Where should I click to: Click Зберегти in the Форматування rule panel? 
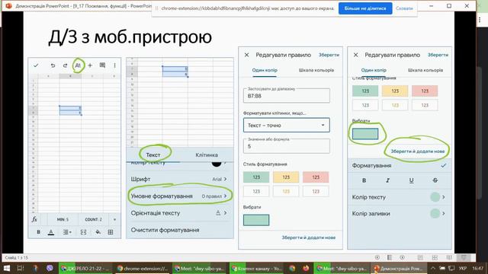(x=438, y=55)
